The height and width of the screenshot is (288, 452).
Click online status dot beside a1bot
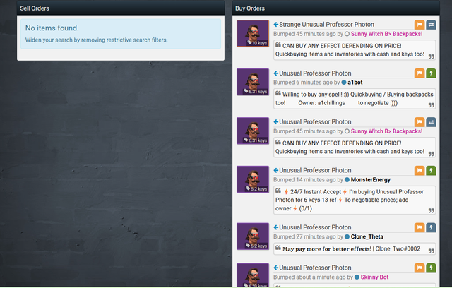tap(344, 83)
